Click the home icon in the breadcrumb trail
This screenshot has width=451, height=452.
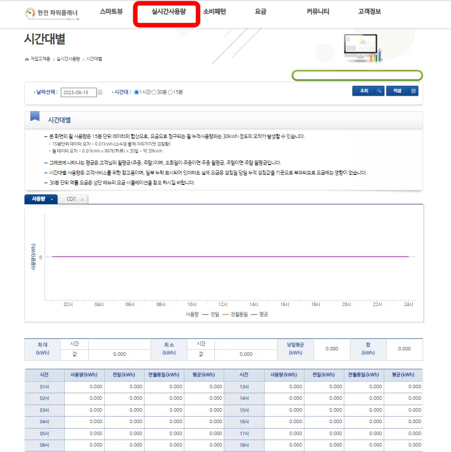coord(25,59)
